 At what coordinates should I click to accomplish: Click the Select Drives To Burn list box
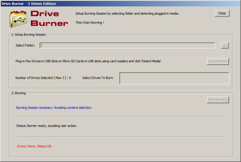pos(175,78)
